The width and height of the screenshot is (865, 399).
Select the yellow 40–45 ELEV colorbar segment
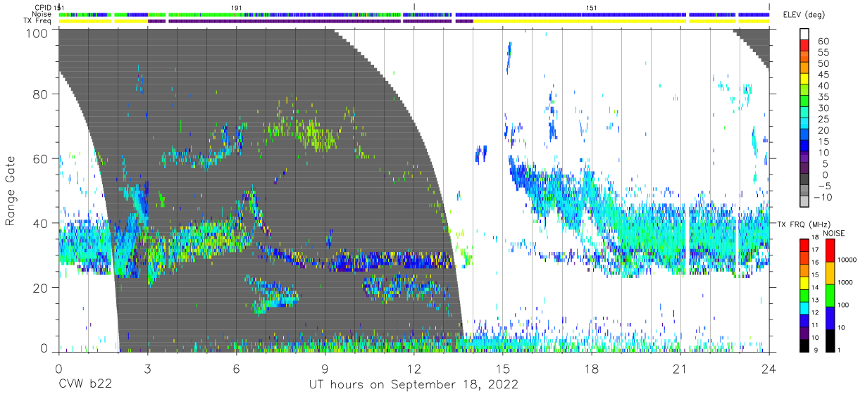(805, 80)
